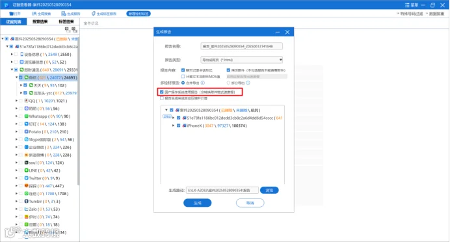The image size is (450, 242).
Task: Open the report type dropdown
Action: [241, 60]
